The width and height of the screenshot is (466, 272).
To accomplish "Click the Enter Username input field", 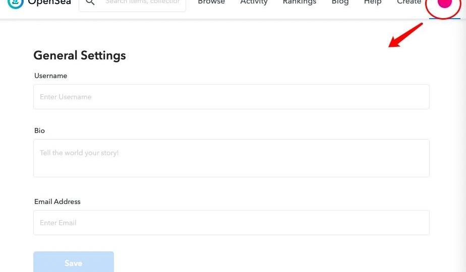I will [x=231, y=97].
